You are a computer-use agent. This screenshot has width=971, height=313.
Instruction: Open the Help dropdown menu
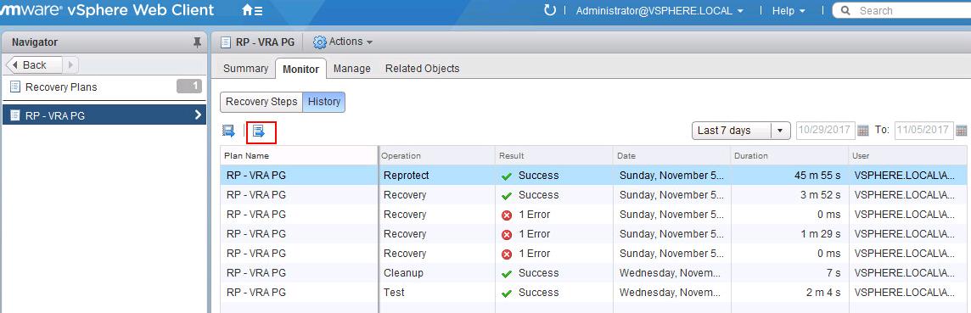coord(789,10)
